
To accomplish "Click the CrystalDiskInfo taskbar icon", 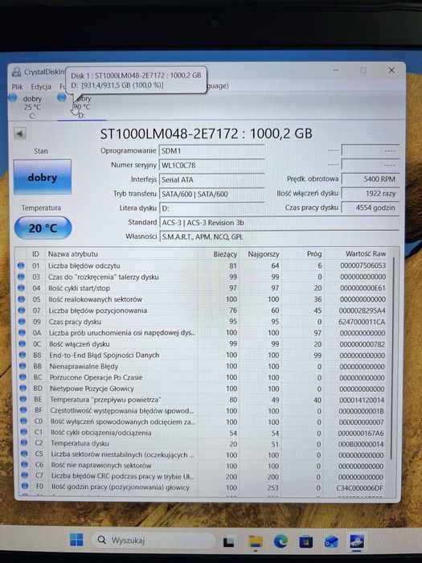I will tap(357, 541).
